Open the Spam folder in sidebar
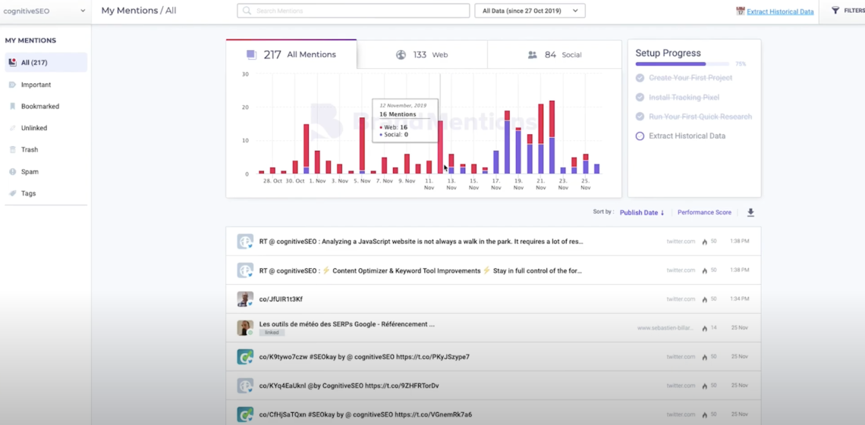 [30, 172]
